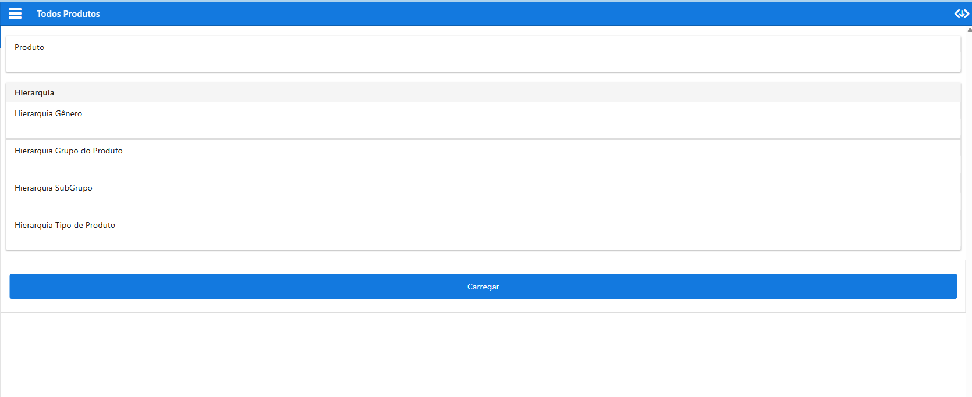Open the Hierarquia Tipo de Produto field
This screenshot has width=972, height=397.
[x=483, y=239]
